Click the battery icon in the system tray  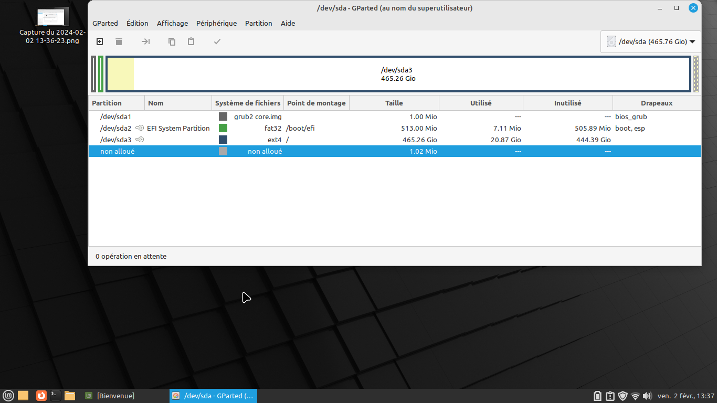(597, 396)
